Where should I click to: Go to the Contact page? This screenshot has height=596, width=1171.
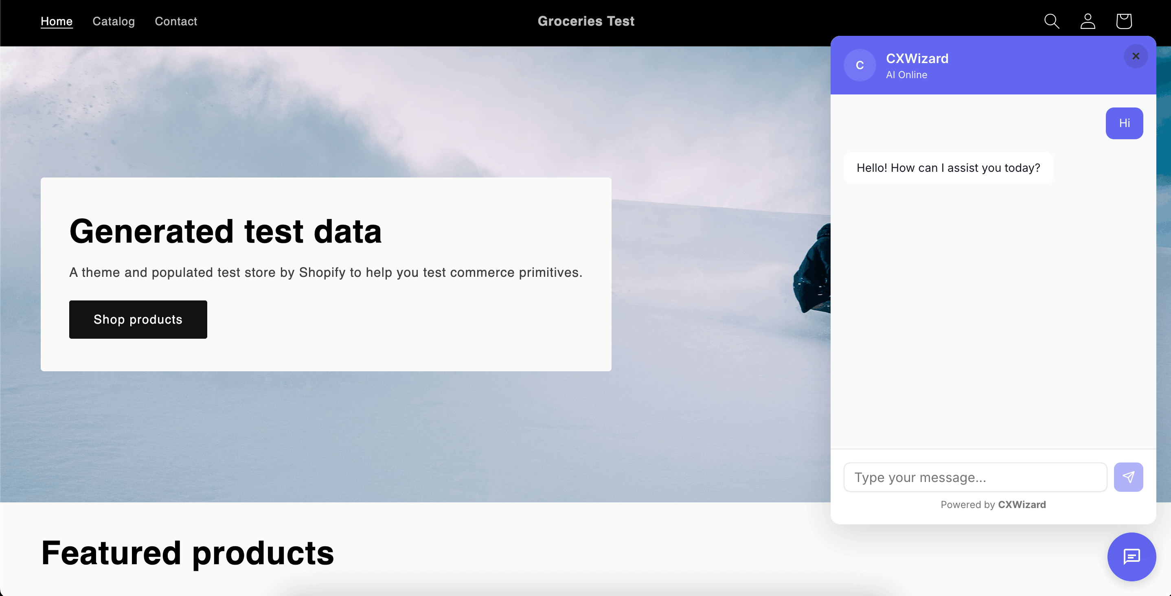tap(175, 21)
